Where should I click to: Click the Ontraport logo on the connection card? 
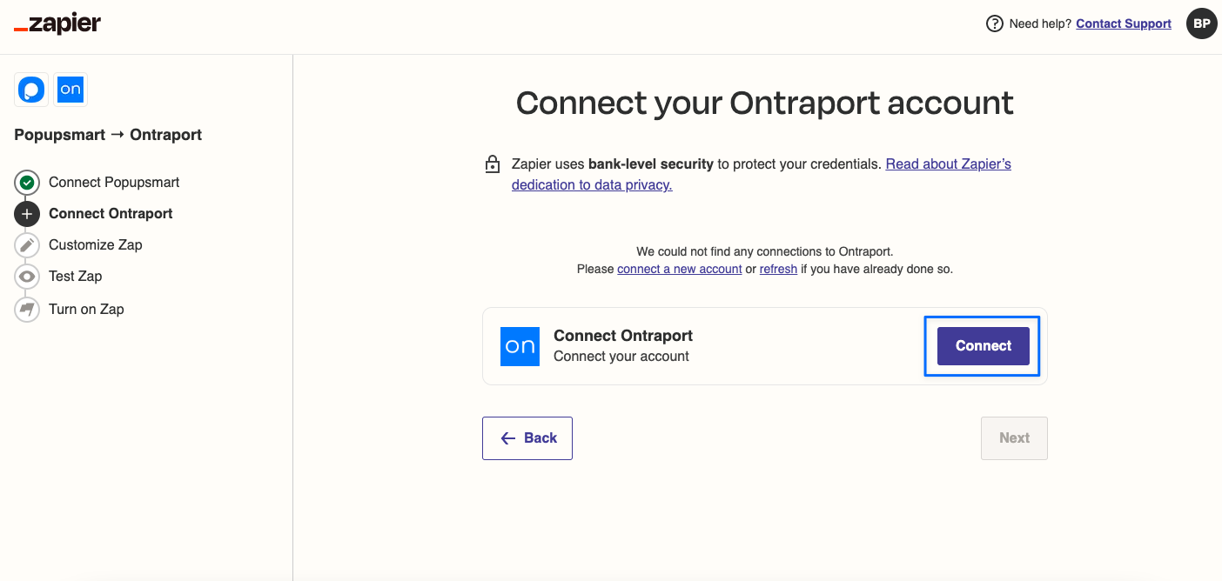520,345
